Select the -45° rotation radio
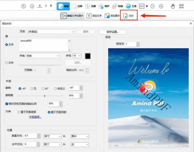This screenshot has height=152, width=194. [20, 89]
